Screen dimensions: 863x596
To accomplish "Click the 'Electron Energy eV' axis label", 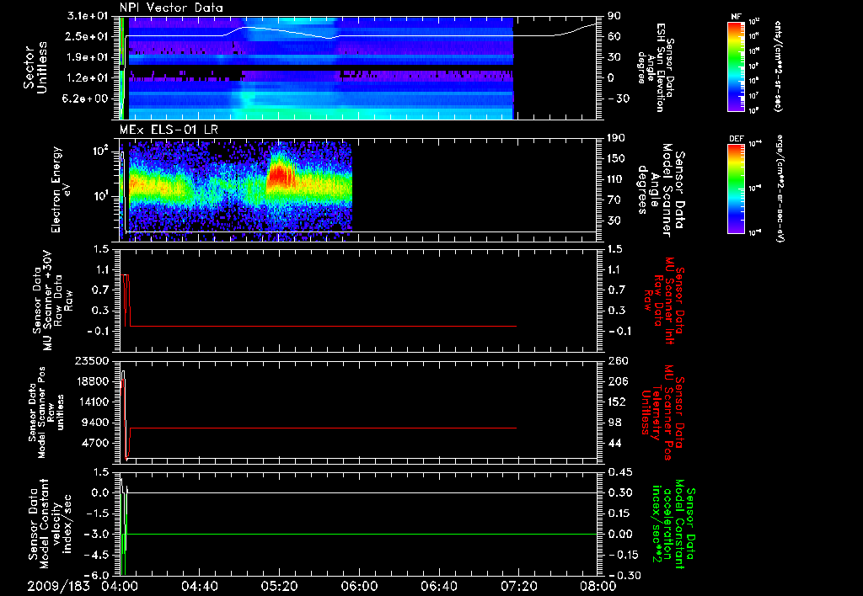I will coord(62,189).
